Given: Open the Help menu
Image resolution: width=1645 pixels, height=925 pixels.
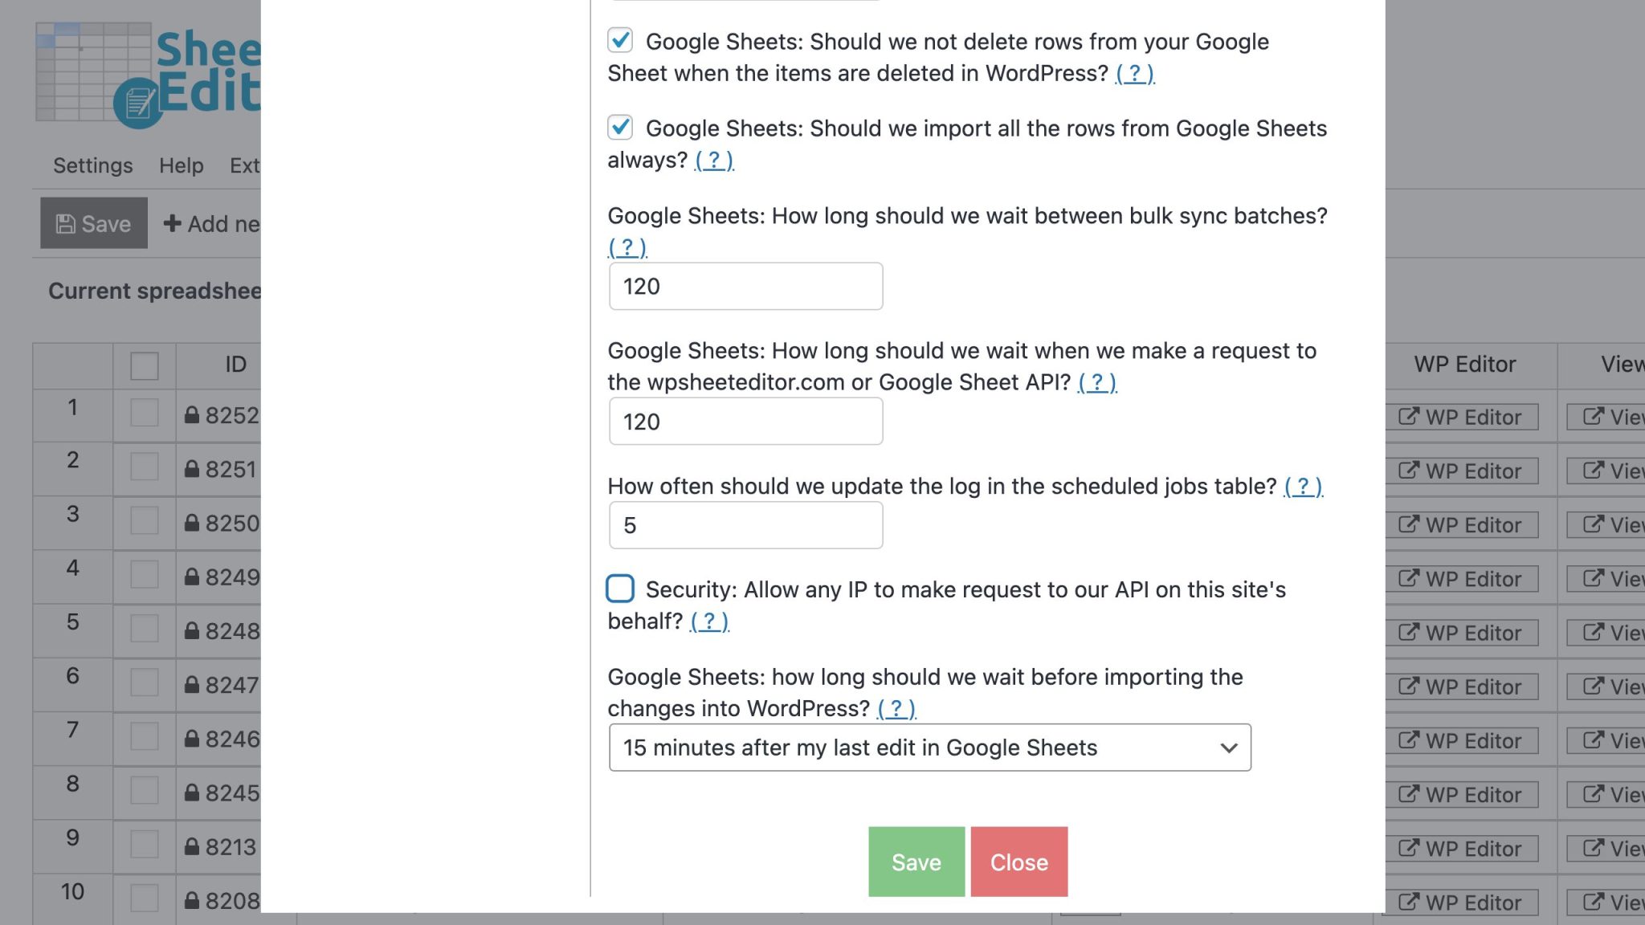Looking at the screenshot, I should (181, 165).
